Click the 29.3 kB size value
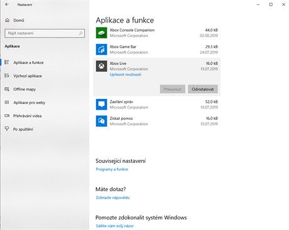The height and width of the screenshot is (230, 289). pyautogui.click(x=212, y=47)
